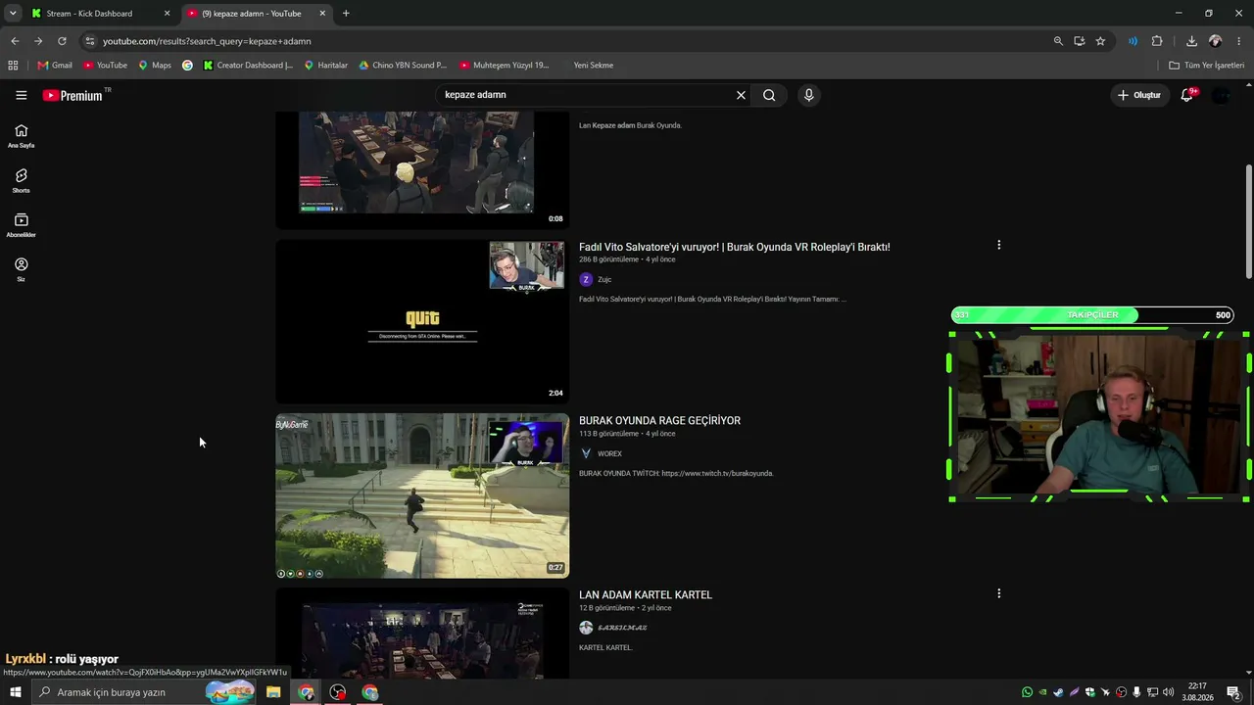The width and height of the screenshot is (1254, 705).
Task: Open the Chrome apps grid shortcut
Action: click(x=13, y=66)
